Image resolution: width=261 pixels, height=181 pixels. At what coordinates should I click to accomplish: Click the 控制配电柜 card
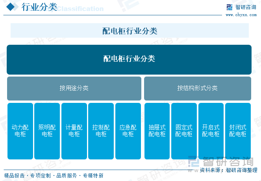(x=101, y=131)
